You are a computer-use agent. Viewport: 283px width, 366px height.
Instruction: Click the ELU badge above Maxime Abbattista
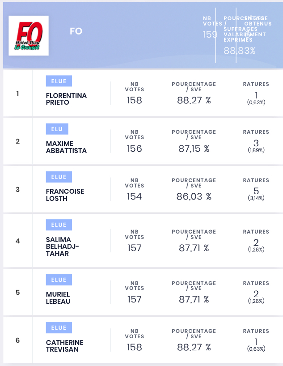[x=57, y=129]
